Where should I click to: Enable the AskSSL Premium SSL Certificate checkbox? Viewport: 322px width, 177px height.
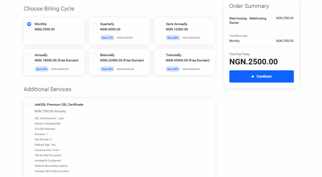(x=29, y=105)
